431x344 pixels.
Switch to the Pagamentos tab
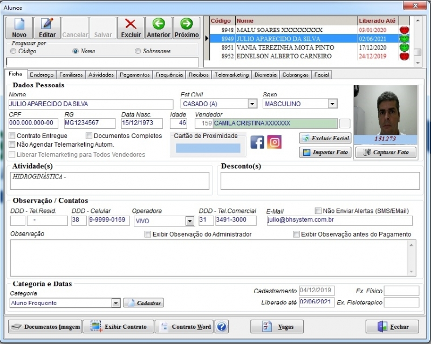tap(135, 75)
